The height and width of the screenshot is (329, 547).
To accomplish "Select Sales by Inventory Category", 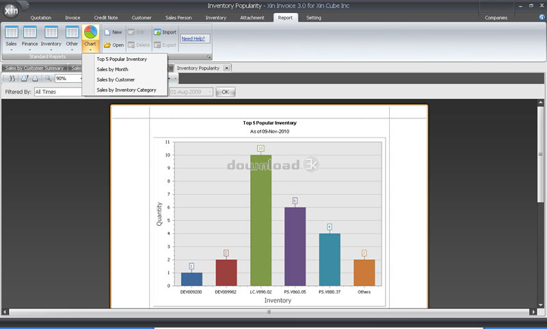I will [126, 90].
